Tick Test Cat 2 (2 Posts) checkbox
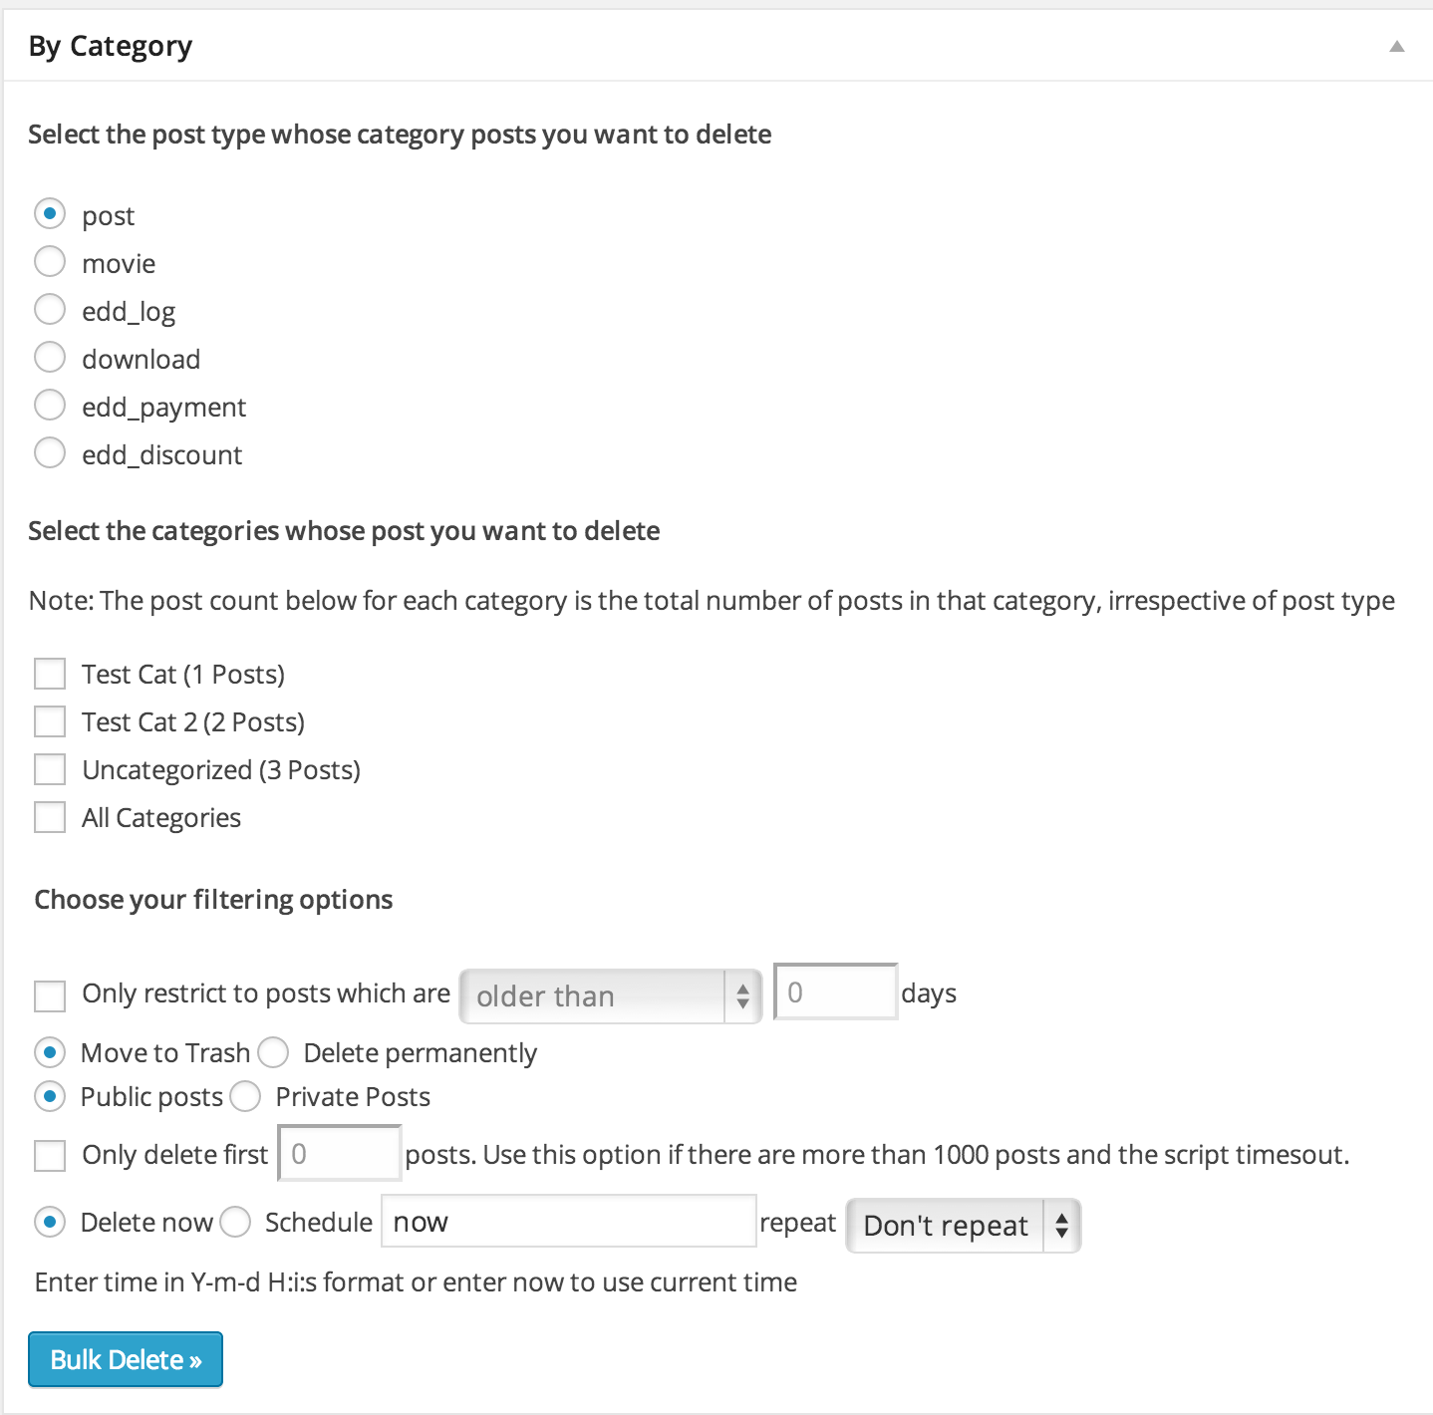 coord(50,721)
